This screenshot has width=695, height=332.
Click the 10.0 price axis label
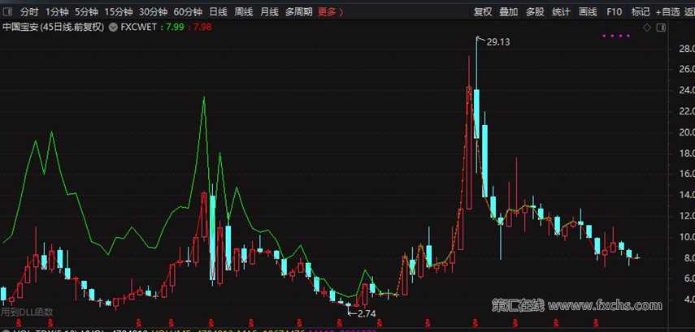(686, 237)
